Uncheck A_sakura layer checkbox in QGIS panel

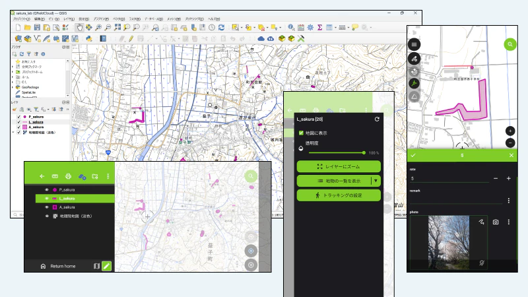click(19, 127)
